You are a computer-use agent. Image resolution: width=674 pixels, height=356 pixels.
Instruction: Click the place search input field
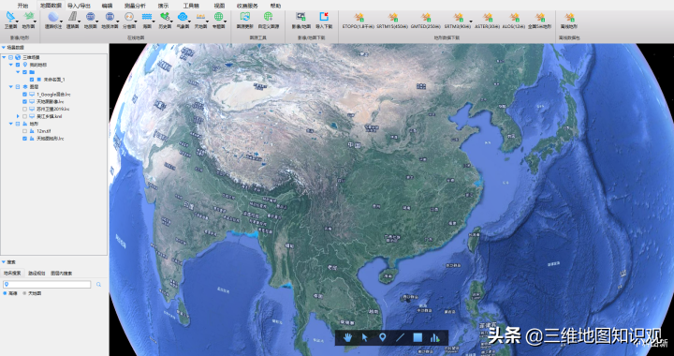click(x=47, y=285)
